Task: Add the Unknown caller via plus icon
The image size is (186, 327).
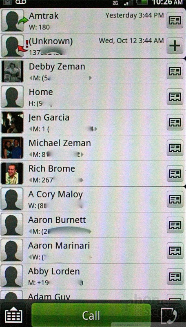Action: 175,46
